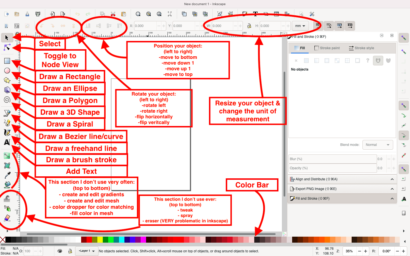Screen dimensions: 410x256
Task: Toggle snapping on the snap bar's top button
Action: coord(404,38)
